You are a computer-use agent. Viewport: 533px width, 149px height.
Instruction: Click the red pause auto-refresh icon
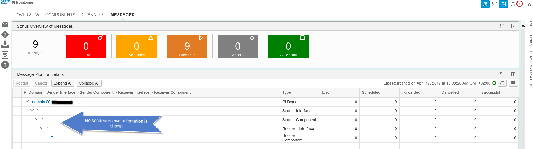pos(520,4)
